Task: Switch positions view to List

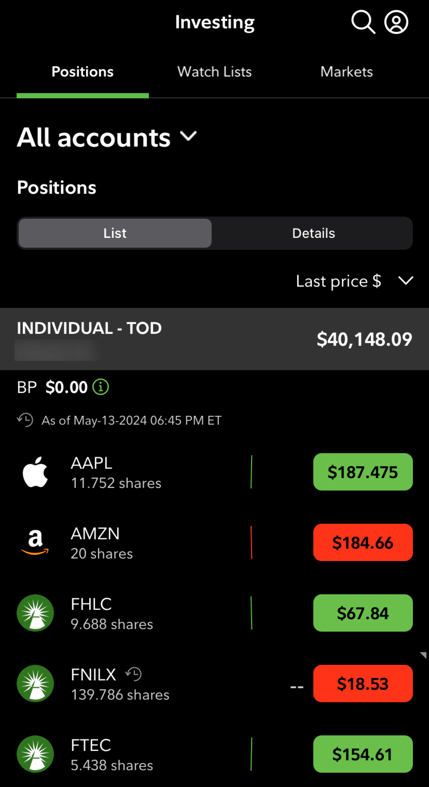Action: point(115,233)
